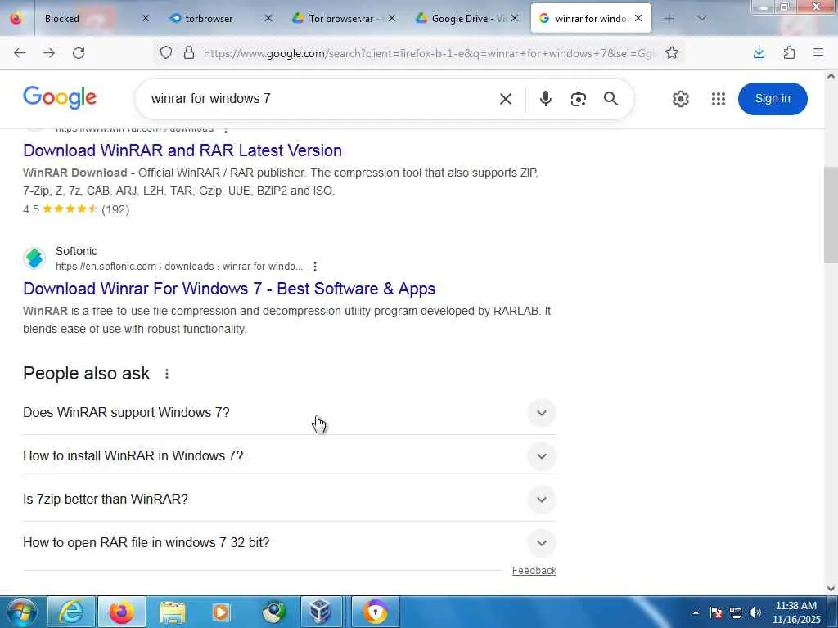
Task: Open Google apps grid
Action: [x=719, y=99]
